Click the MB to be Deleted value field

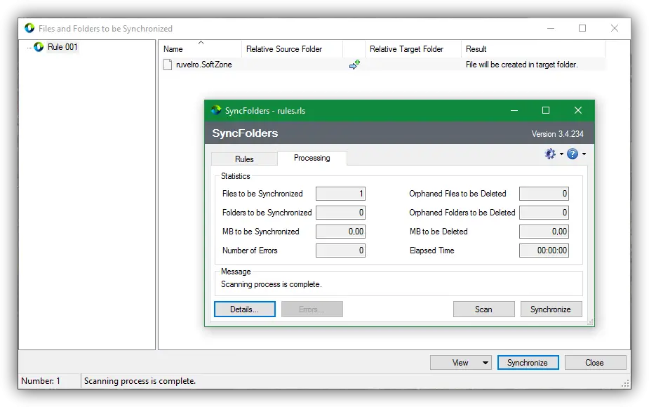coord(544,232)
